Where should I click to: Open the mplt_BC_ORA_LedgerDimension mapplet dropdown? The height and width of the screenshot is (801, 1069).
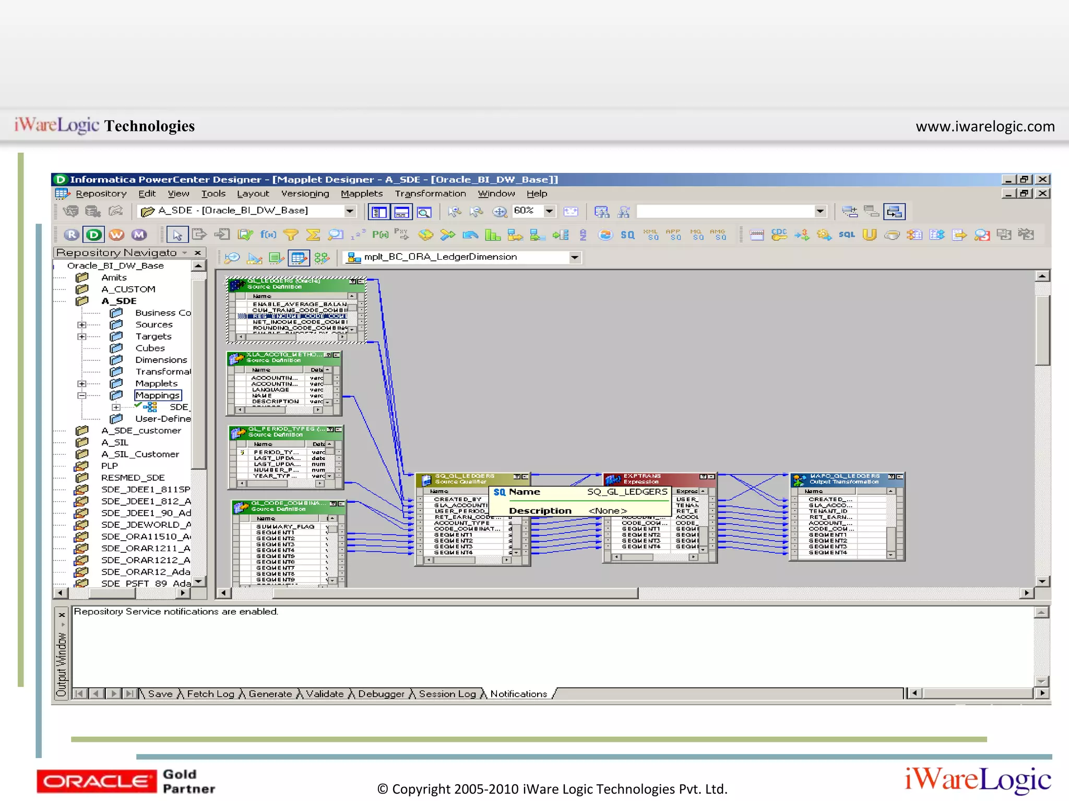click(575, 257)
